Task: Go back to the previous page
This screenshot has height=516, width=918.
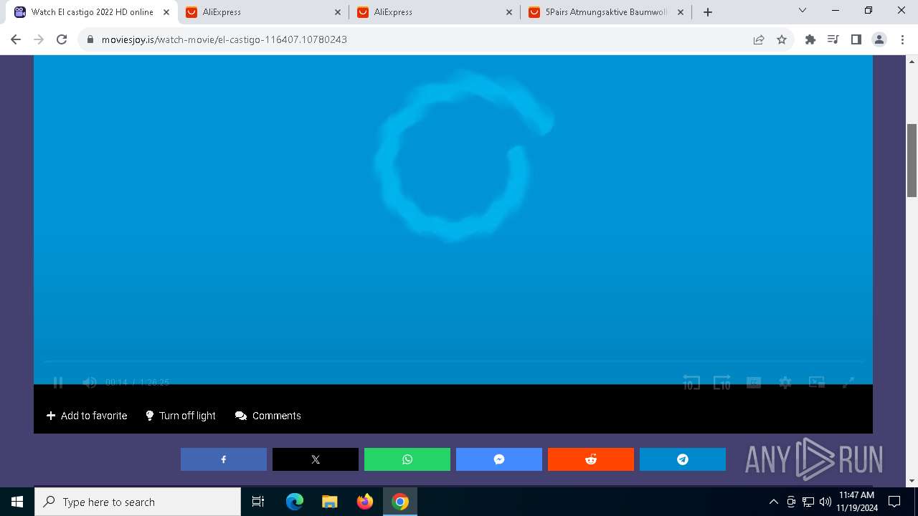Action: [x=16, y=39]
